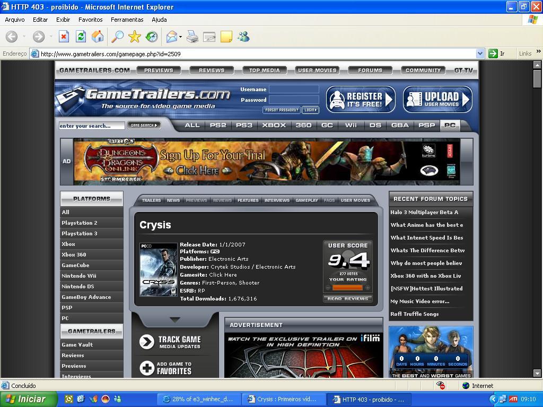Screen dimensions: 543x407
Task: Click the Forgot Password button
Action: 282,110
